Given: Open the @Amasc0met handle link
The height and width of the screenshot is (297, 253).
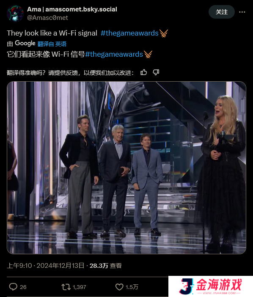Looking at the screenshot, I should 47,18.
